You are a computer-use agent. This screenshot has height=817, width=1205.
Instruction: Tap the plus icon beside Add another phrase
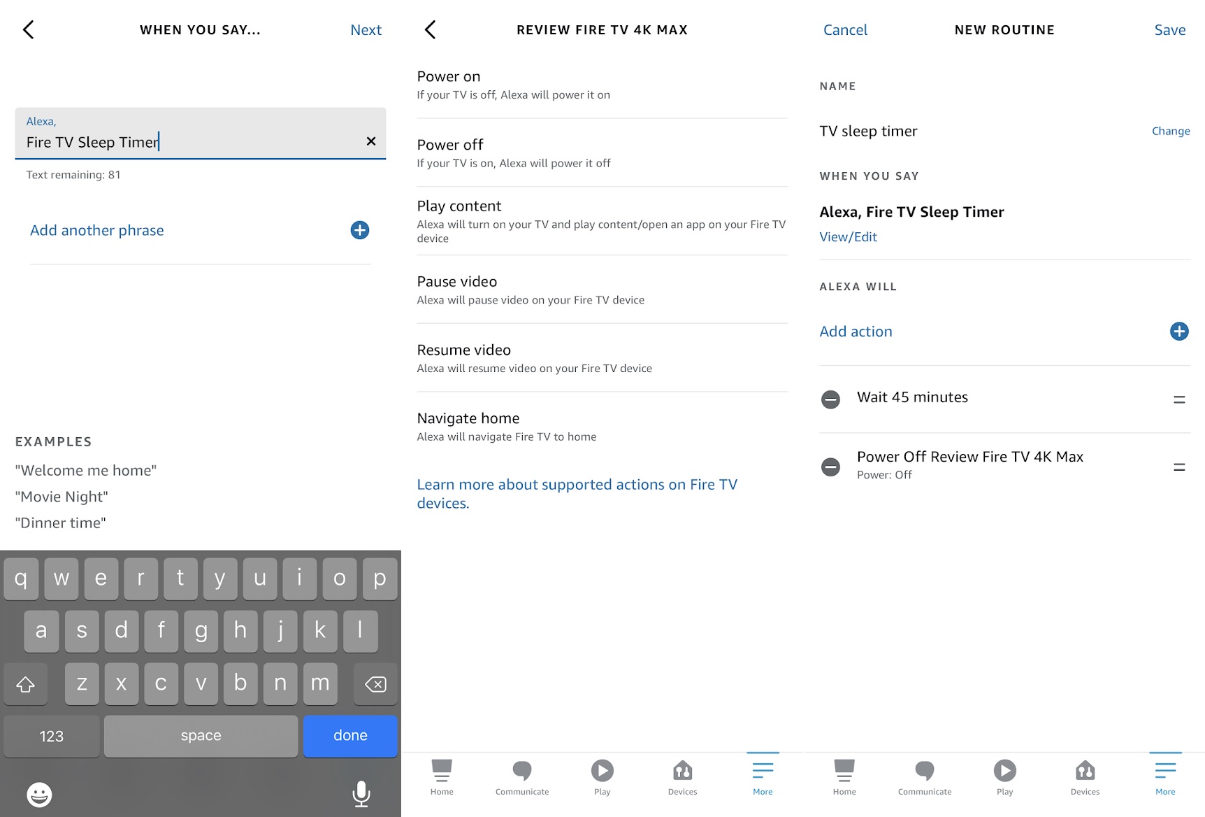tap(360, 230)
